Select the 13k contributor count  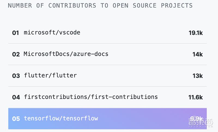coord(198,76)
